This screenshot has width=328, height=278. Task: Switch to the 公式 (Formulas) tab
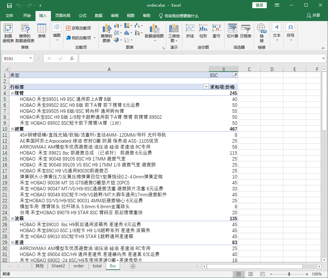[82, 16]
